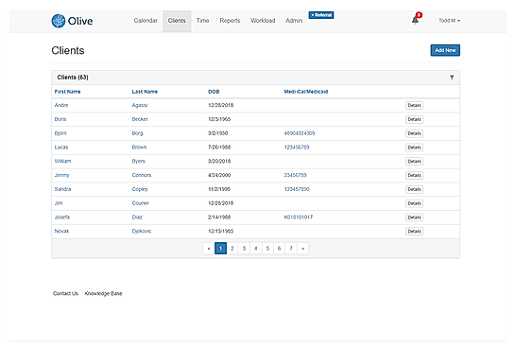The image size is (516, 348).
Task: Click last name Byers
Action: [x=139, y=161]
